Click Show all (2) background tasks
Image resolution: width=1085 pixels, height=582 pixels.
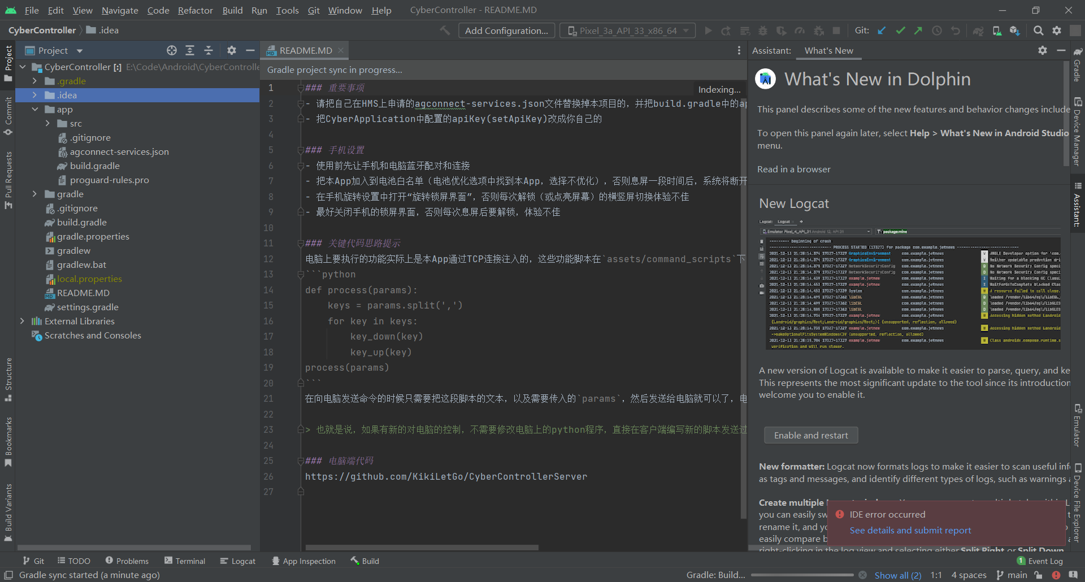click(898, 575)
